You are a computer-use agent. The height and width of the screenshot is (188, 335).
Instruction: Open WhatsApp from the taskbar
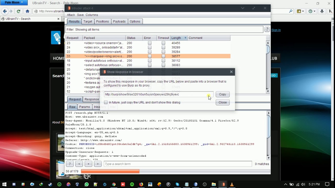(87, 184)
